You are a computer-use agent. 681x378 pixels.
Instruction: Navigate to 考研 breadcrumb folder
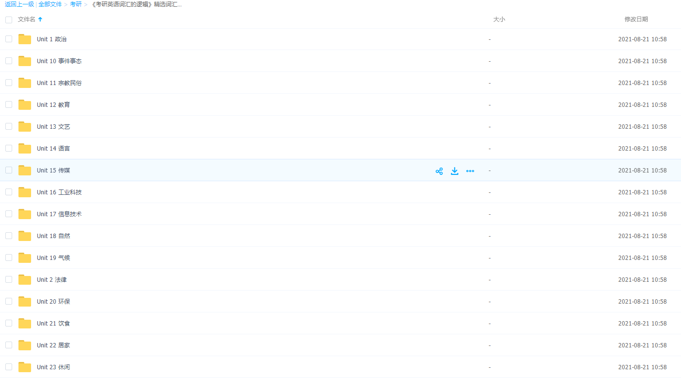click(x=76, y=4)
